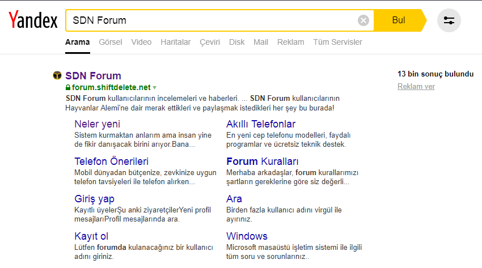Open the Giriş yap sitelink
The image size is (482, 268).
(x=94, y=199)
